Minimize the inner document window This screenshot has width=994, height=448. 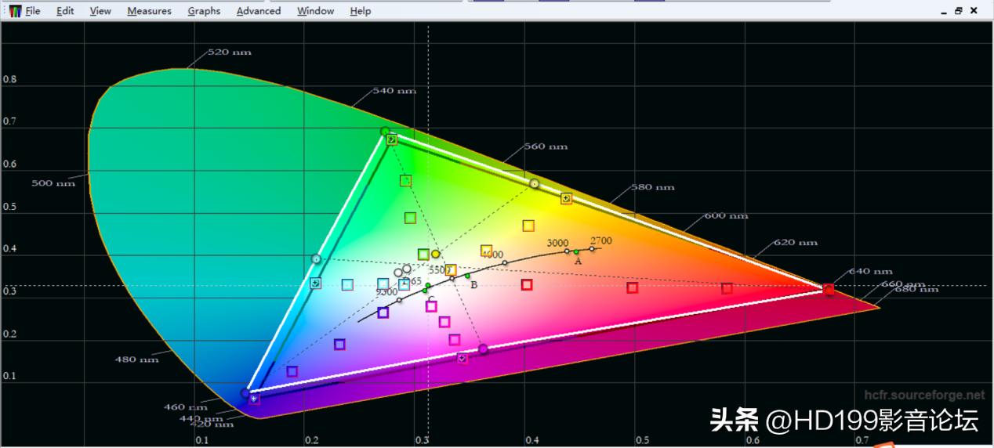[x=943, y=11]
